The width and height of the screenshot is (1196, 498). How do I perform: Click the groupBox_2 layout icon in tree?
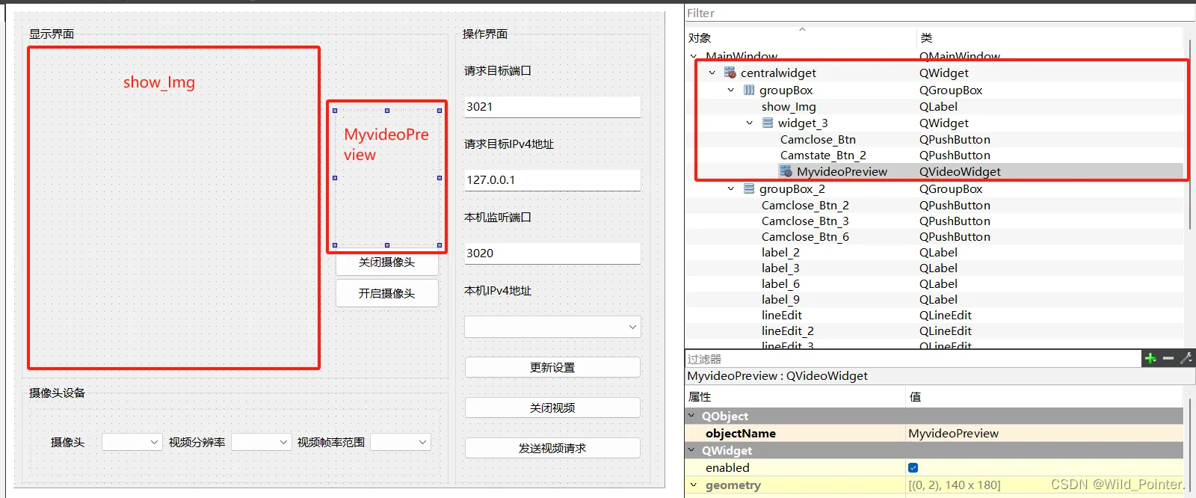point(749,188)
